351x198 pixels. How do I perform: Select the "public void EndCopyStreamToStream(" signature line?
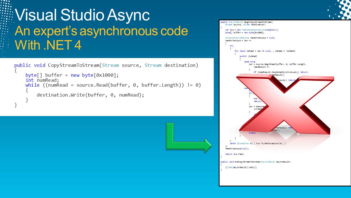pyautogui.click(x=255, y=162)
